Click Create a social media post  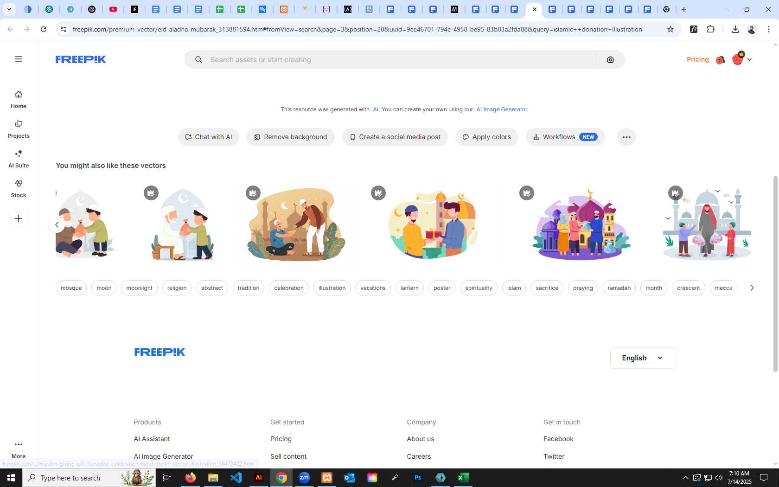(395, 137)
